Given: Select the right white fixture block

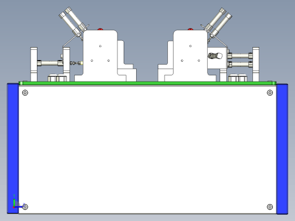Looking at the screenshot, I should pos(191,56).
